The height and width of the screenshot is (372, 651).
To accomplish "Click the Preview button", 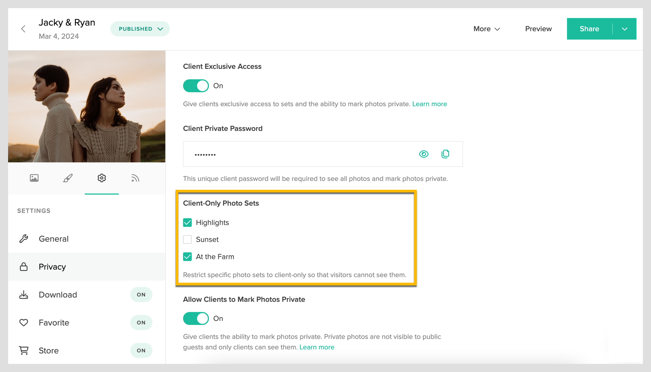I will point(538,29).
